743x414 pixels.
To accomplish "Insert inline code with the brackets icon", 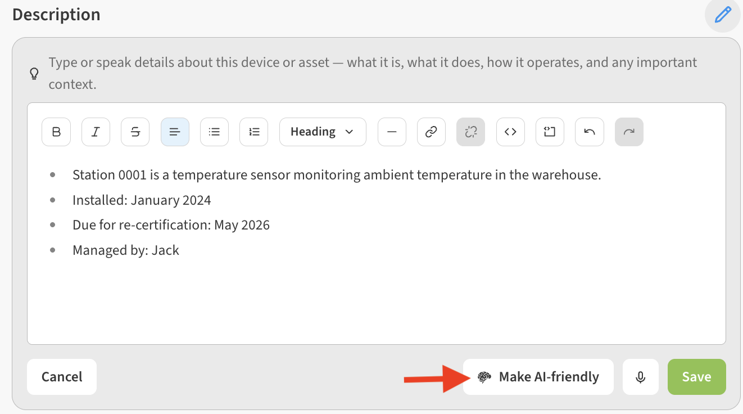I will point(510,132).
